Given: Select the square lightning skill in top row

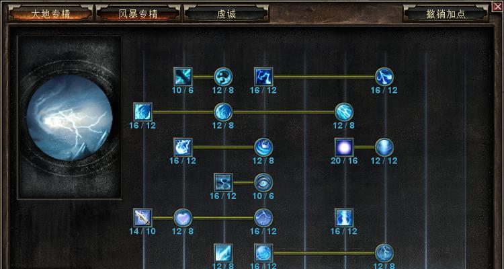Looking at the screenshot, I should (263, 77).
